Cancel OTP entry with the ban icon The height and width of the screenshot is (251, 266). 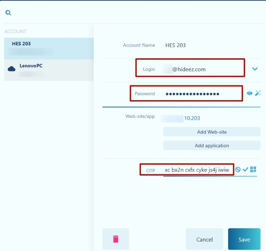point(238,169)
